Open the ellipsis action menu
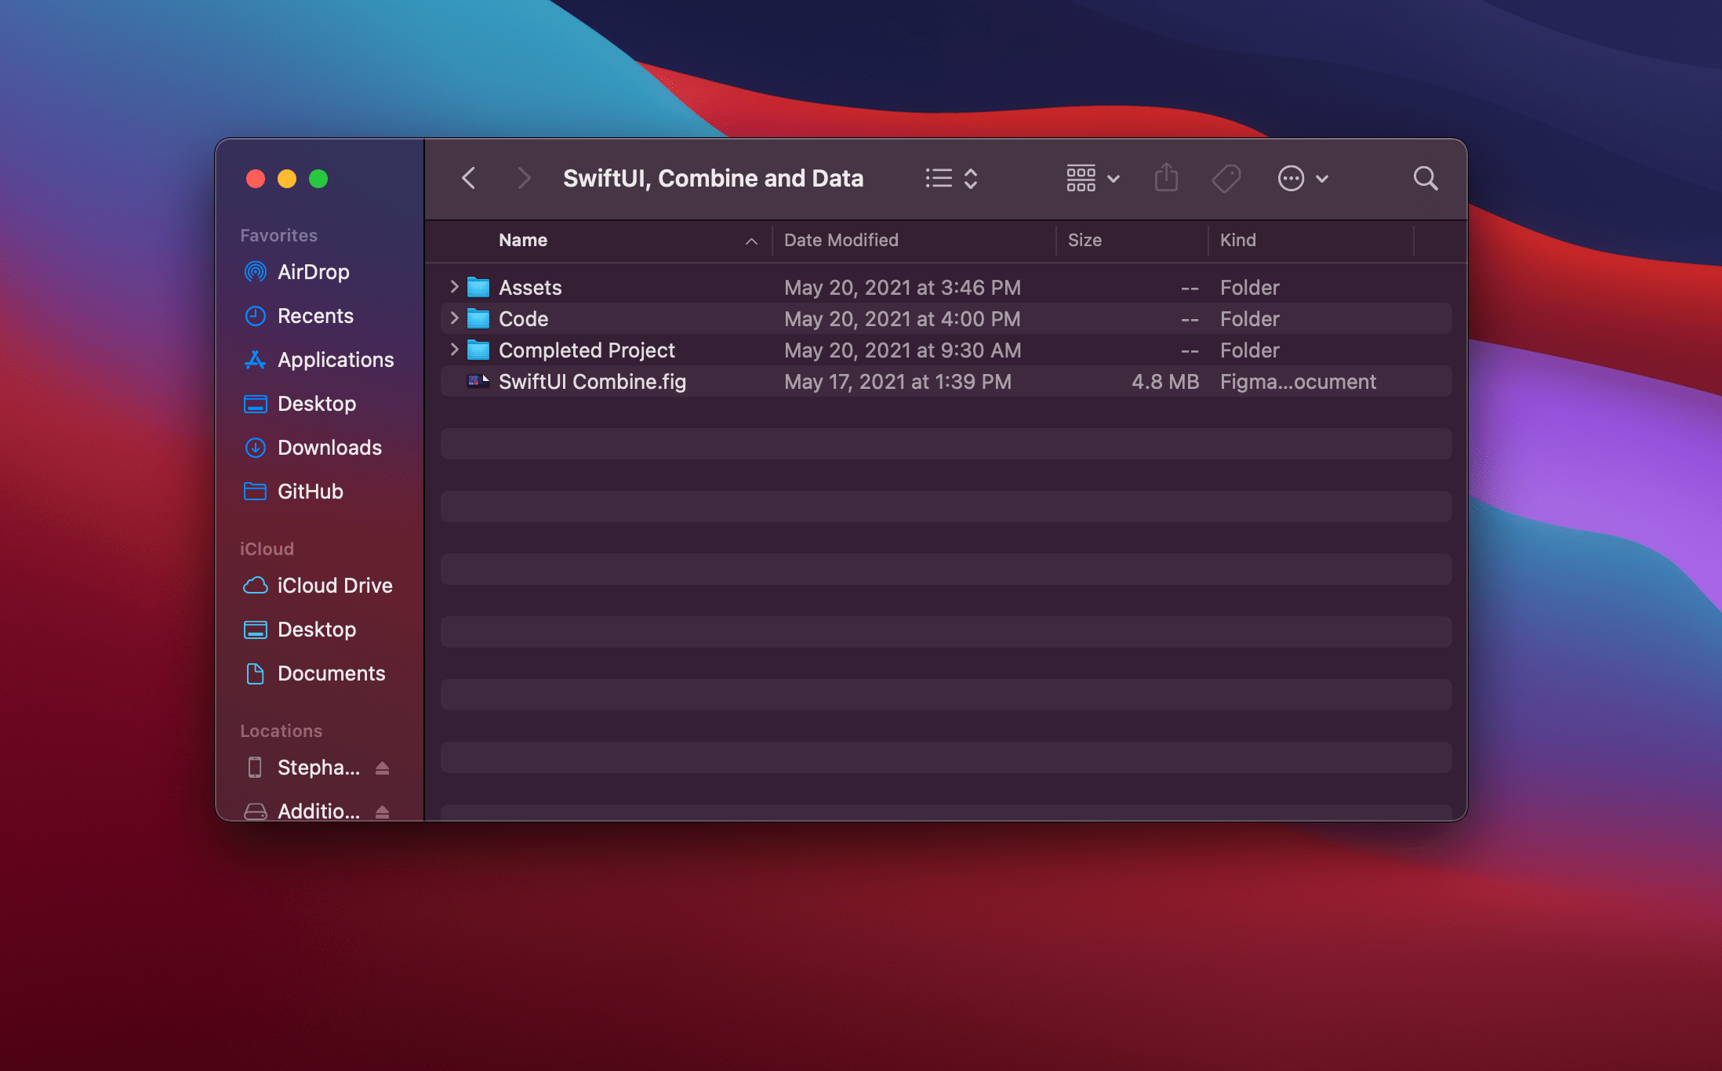 tap(1302, 179)
